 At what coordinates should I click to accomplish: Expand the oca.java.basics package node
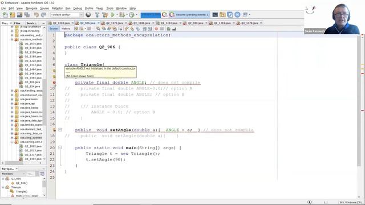click(x=12, y=99)
